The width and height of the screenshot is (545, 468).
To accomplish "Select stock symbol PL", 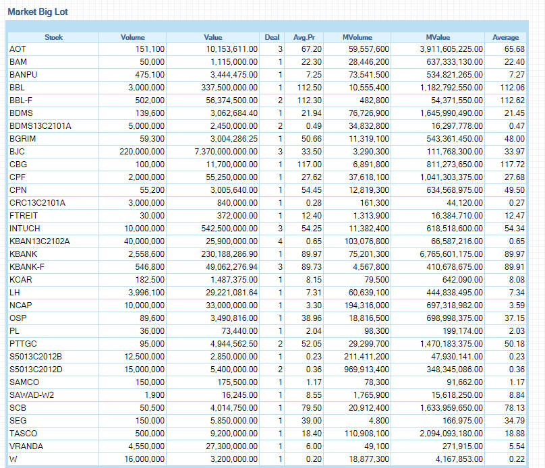I will click(x=14, y=331).
